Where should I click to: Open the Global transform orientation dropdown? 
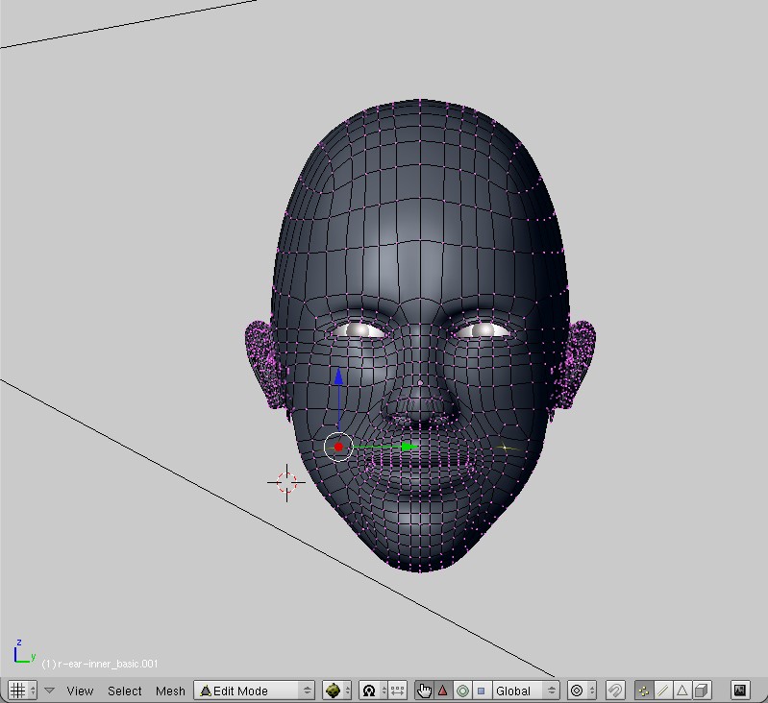(525, 691)
